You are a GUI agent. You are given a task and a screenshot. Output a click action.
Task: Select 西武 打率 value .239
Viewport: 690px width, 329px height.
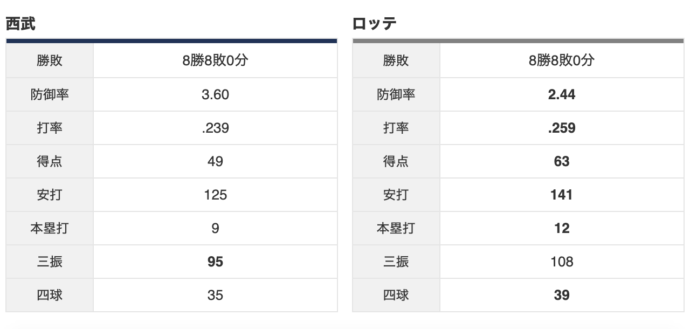[215, 128]
